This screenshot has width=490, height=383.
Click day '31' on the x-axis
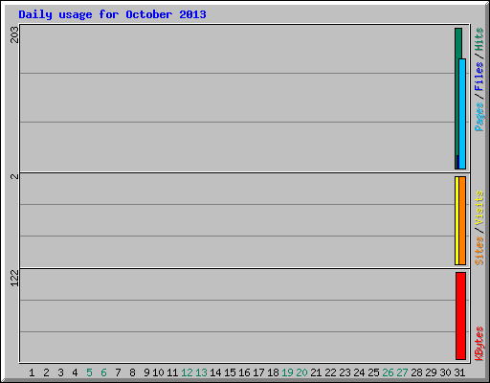coord(459,372)
